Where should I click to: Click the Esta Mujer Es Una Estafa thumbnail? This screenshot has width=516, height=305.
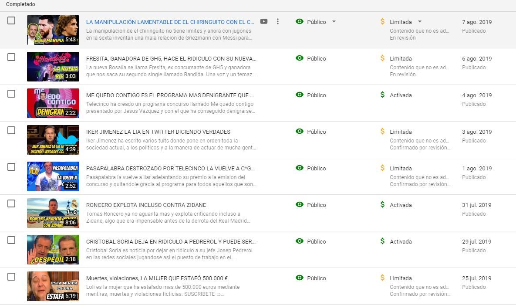tap(53, 286)
